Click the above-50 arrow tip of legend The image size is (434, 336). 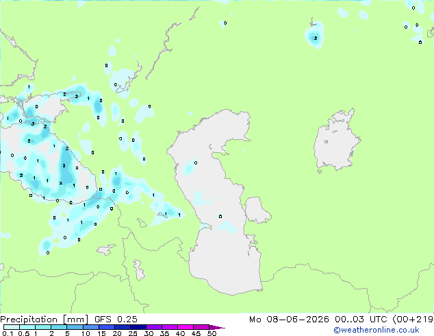coord(217,327)
